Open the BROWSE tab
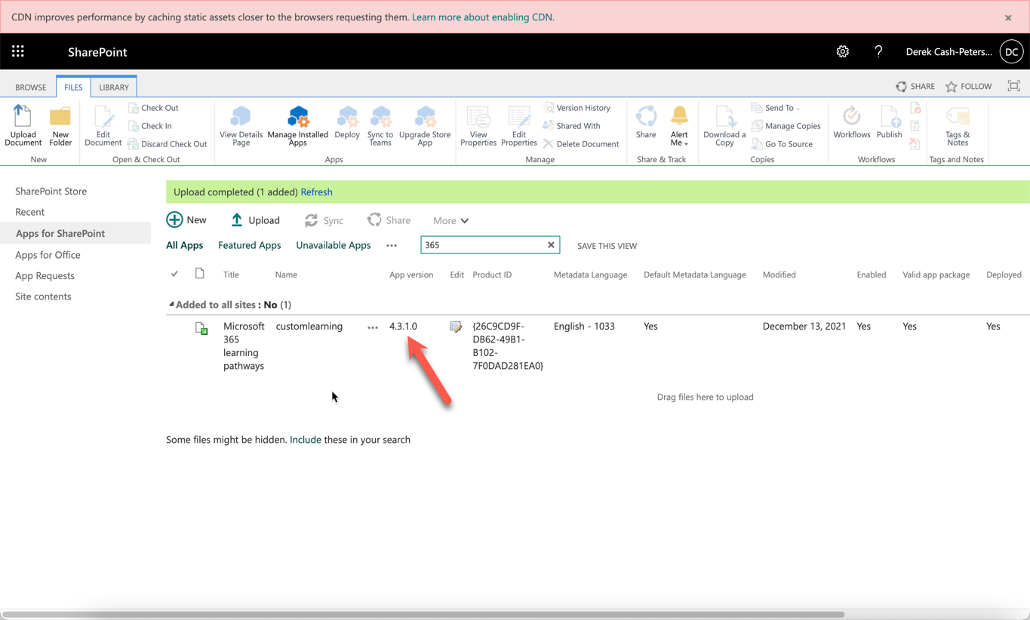1030x620 pixels. [29, 87]
